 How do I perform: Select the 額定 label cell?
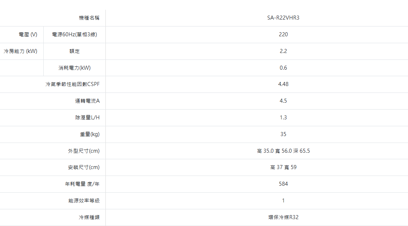pyautogui.click(x=75, y=51)
